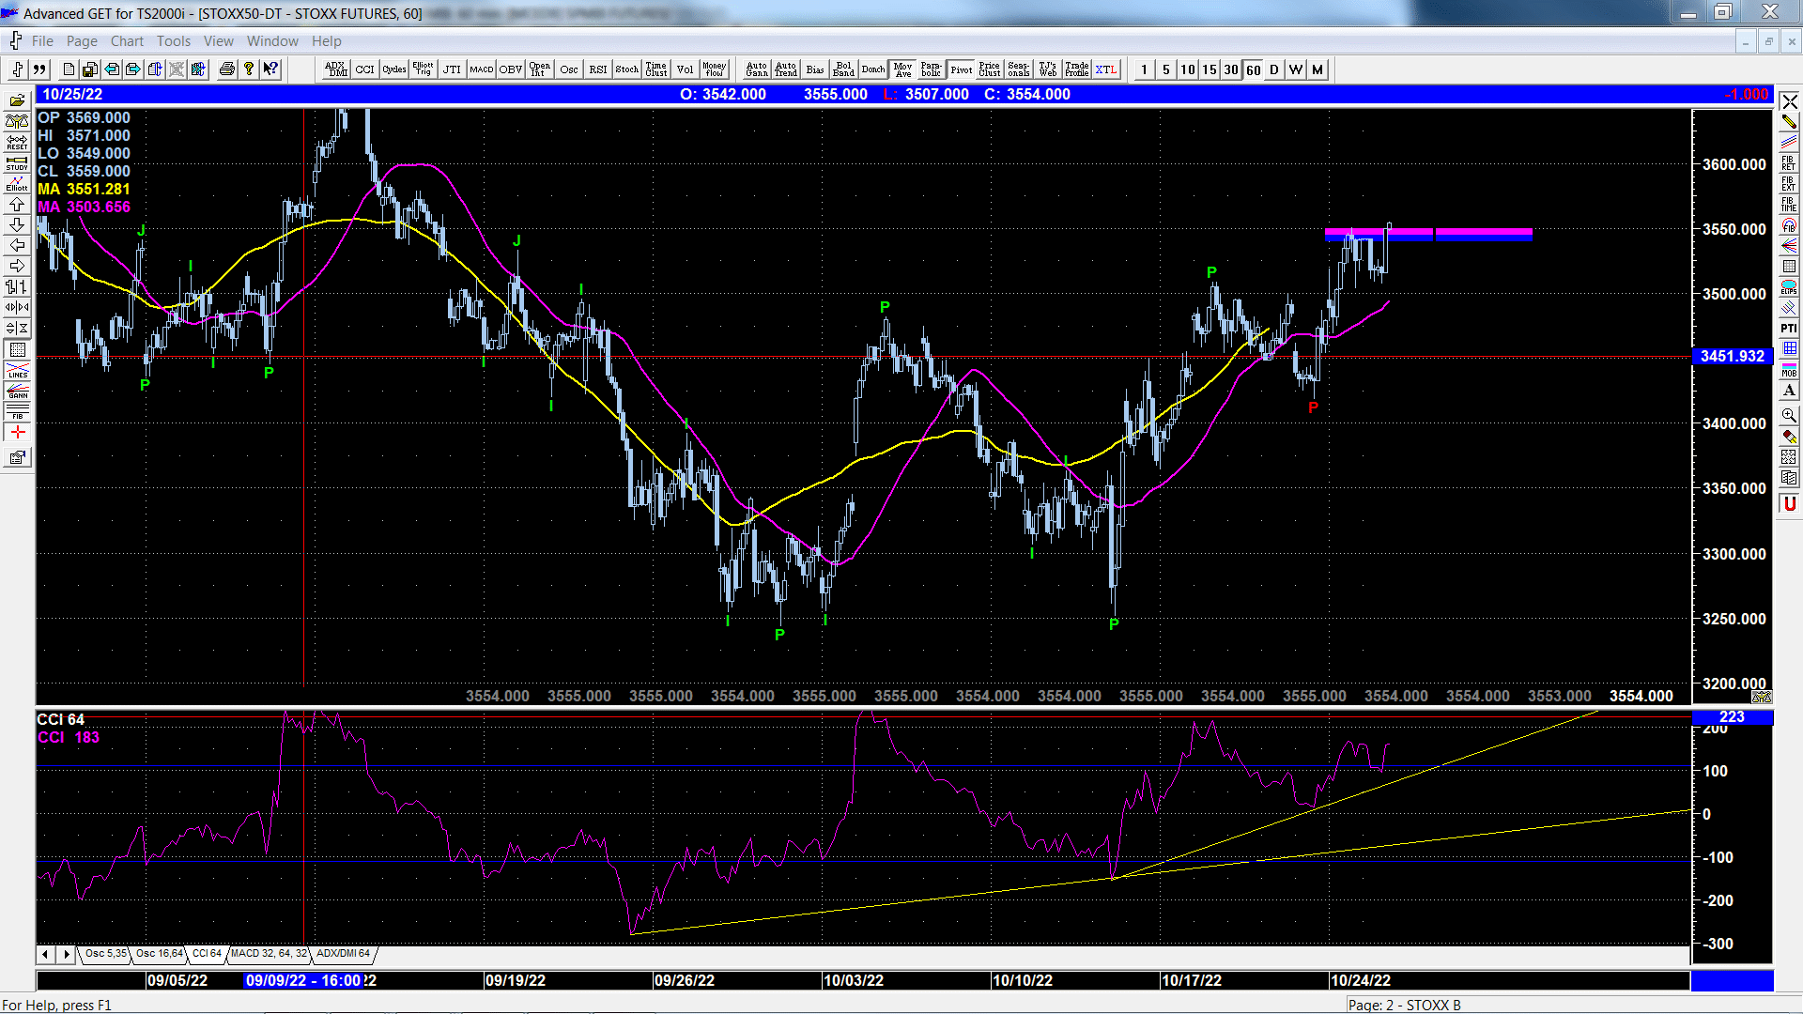Click the quotes icon in the toolbar
The width and height of the screenshot is (1803, 1014).
click(39, 69)
